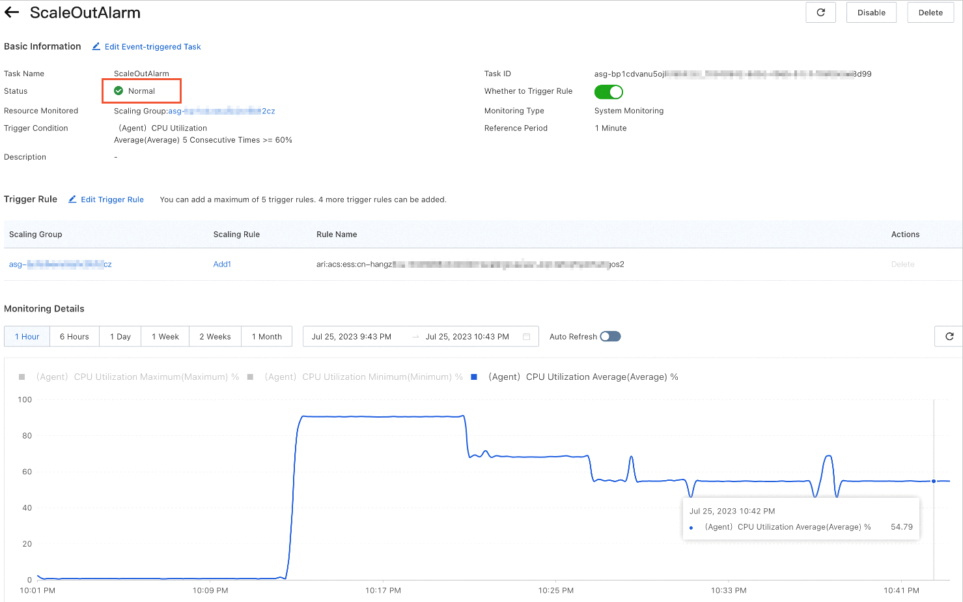Viewport: 963px width, 602px height.
Task: Click the data point on the chart line at 10:42 PM
Action: tap(934, 481)
